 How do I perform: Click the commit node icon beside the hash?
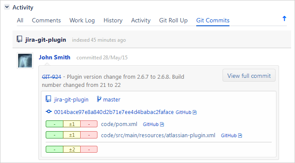pos(49,111)
